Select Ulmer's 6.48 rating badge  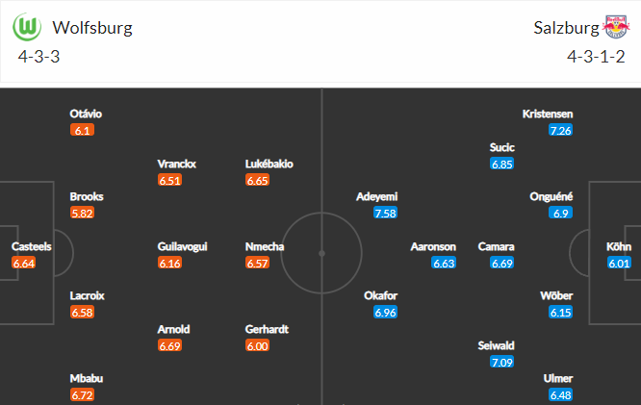point(560,395)
